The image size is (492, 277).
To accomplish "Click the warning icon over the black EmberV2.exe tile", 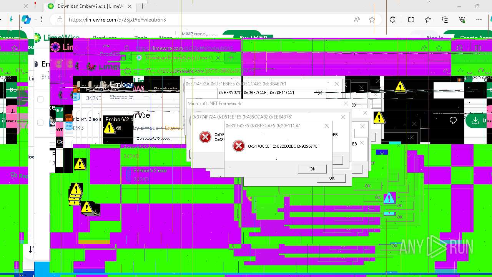I will [110, 128].
